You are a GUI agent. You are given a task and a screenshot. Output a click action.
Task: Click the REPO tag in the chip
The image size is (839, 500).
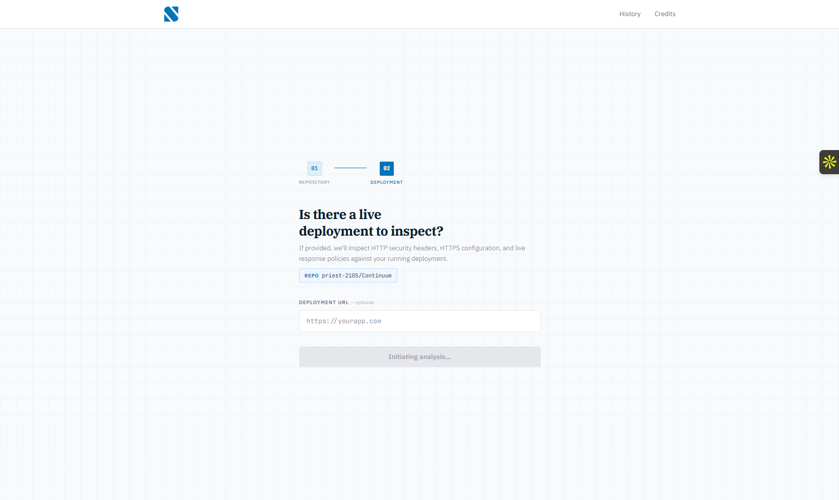tap(311, 276)
